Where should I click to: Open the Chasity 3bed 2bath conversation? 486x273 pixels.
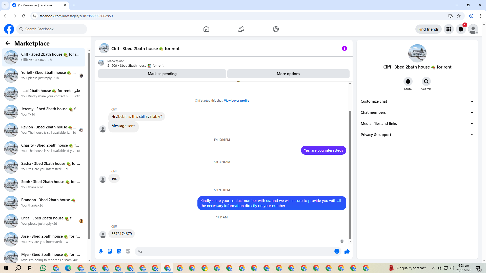(44, 148)
